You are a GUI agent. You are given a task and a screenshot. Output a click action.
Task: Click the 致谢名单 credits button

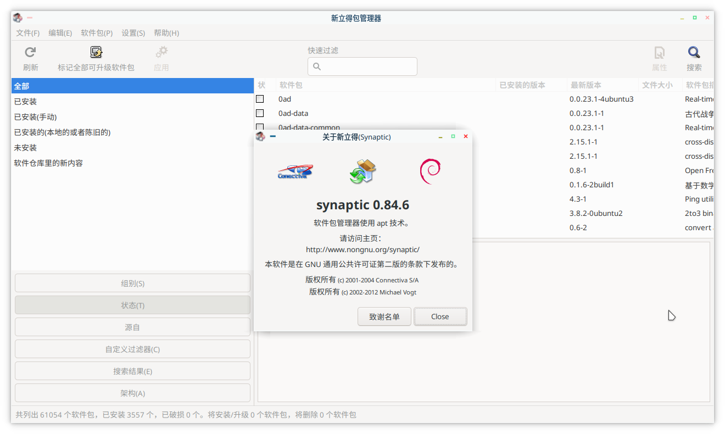(x=384, y=316)
